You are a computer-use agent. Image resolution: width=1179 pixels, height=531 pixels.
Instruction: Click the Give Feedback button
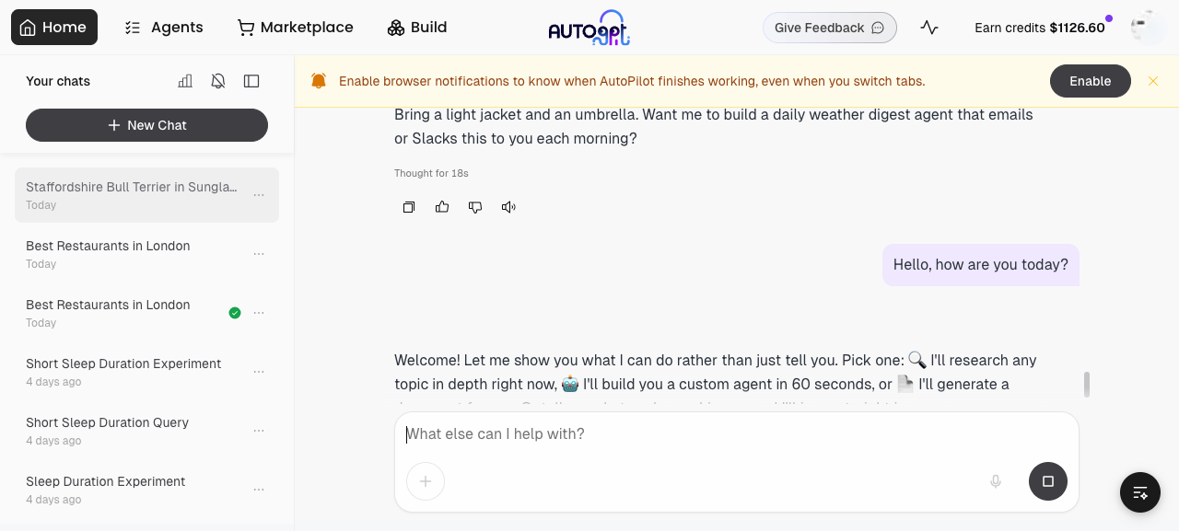click(x=830, y=28)
